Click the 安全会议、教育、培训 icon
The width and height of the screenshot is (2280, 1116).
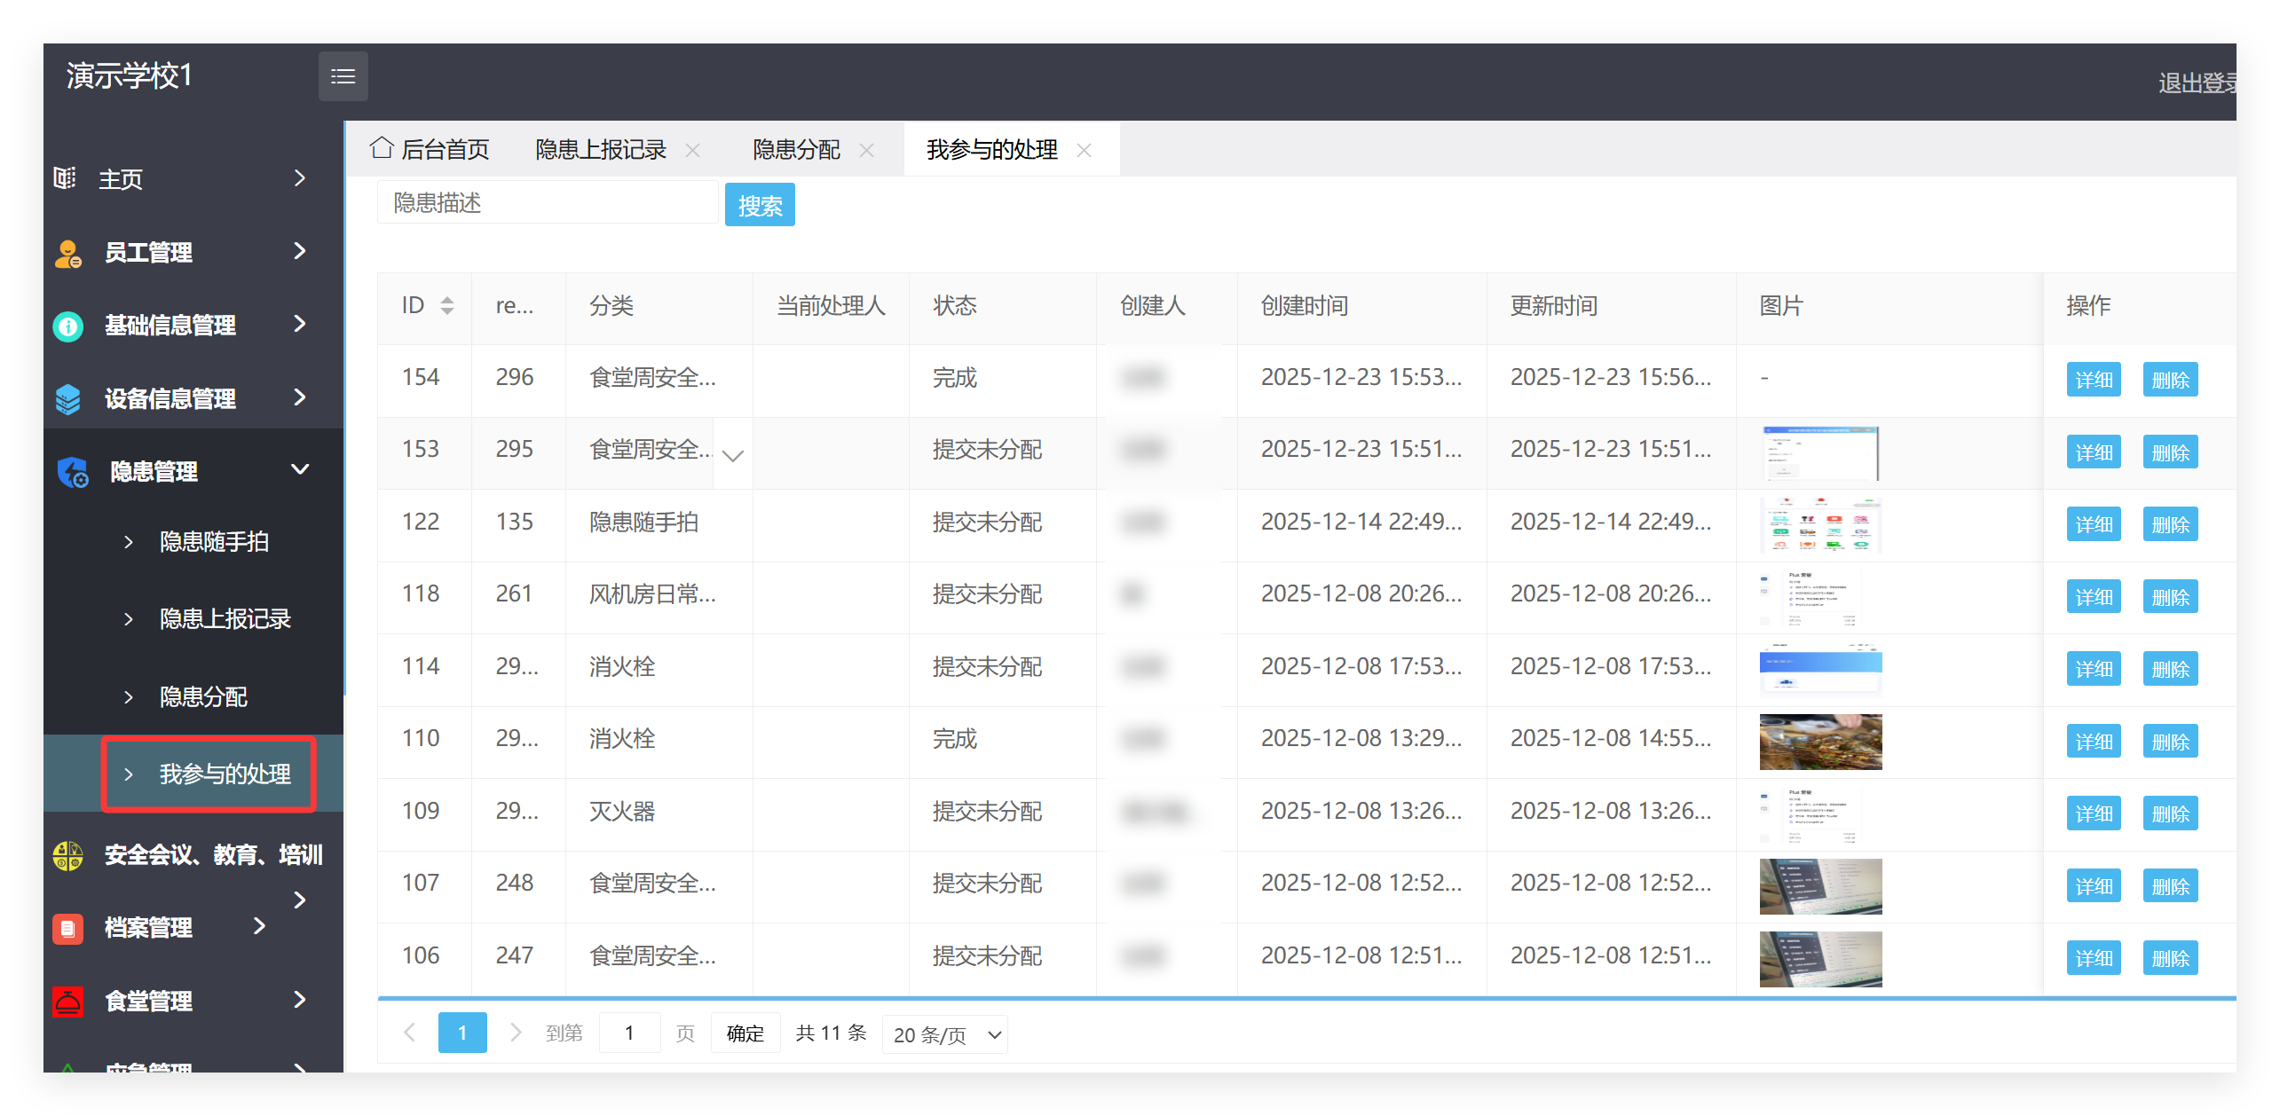coord(67,855)
